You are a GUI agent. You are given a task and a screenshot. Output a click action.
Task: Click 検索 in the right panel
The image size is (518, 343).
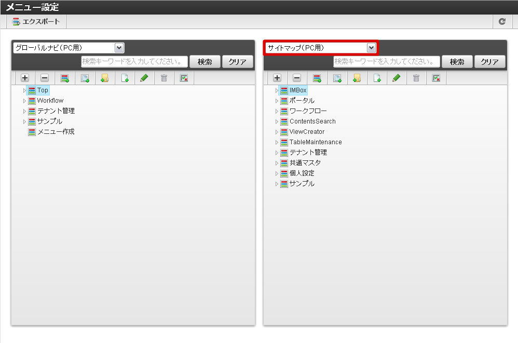457,62
